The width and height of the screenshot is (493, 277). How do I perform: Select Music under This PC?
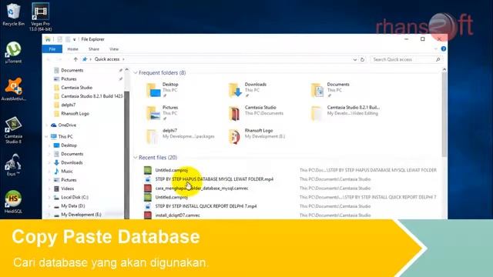pyautogui.click(x=67, y=171)
